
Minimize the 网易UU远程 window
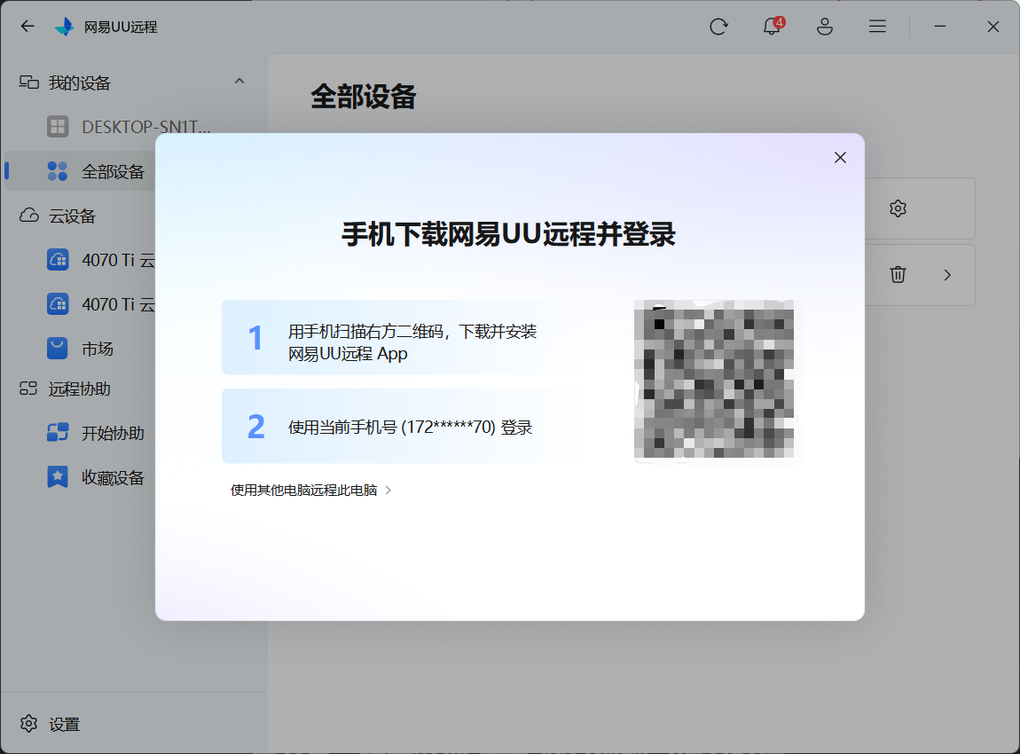[940, 27]
